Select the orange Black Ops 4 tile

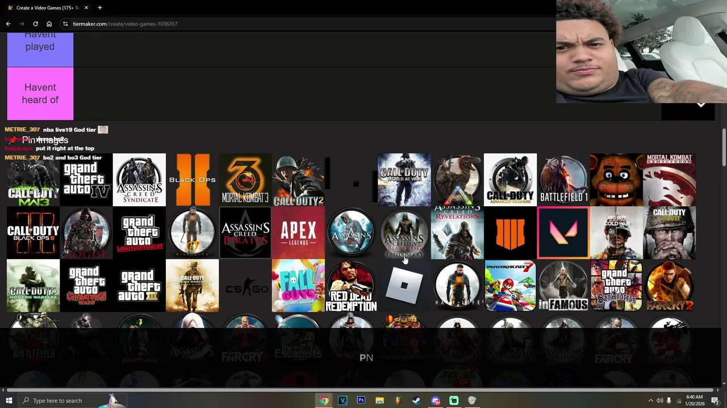pos(510,233)
